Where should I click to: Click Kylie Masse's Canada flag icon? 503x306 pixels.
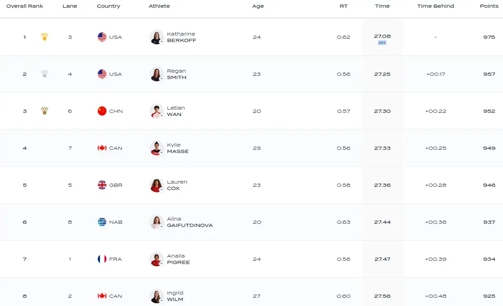coord(102,148)
